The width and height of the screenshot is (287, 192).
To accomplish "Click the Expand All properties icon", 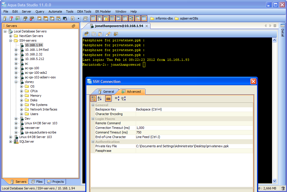I will [117, 98].
